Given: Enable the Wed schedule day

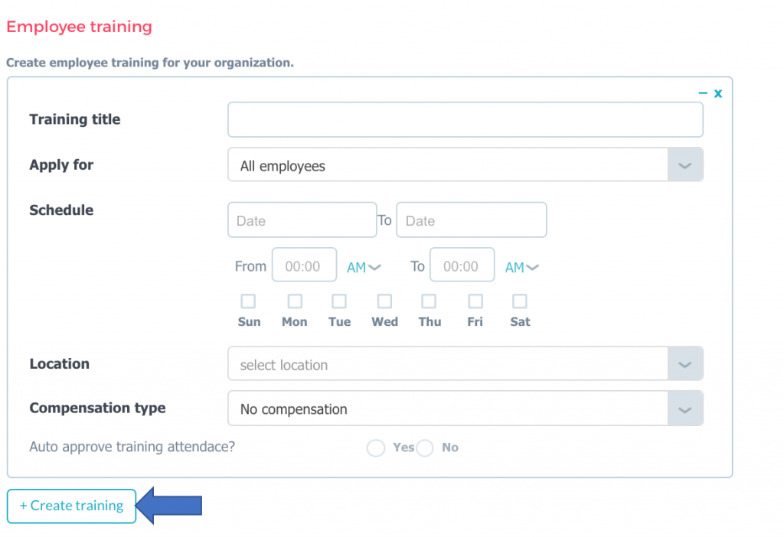Looking at the screenshot, I should coord(384,301).
